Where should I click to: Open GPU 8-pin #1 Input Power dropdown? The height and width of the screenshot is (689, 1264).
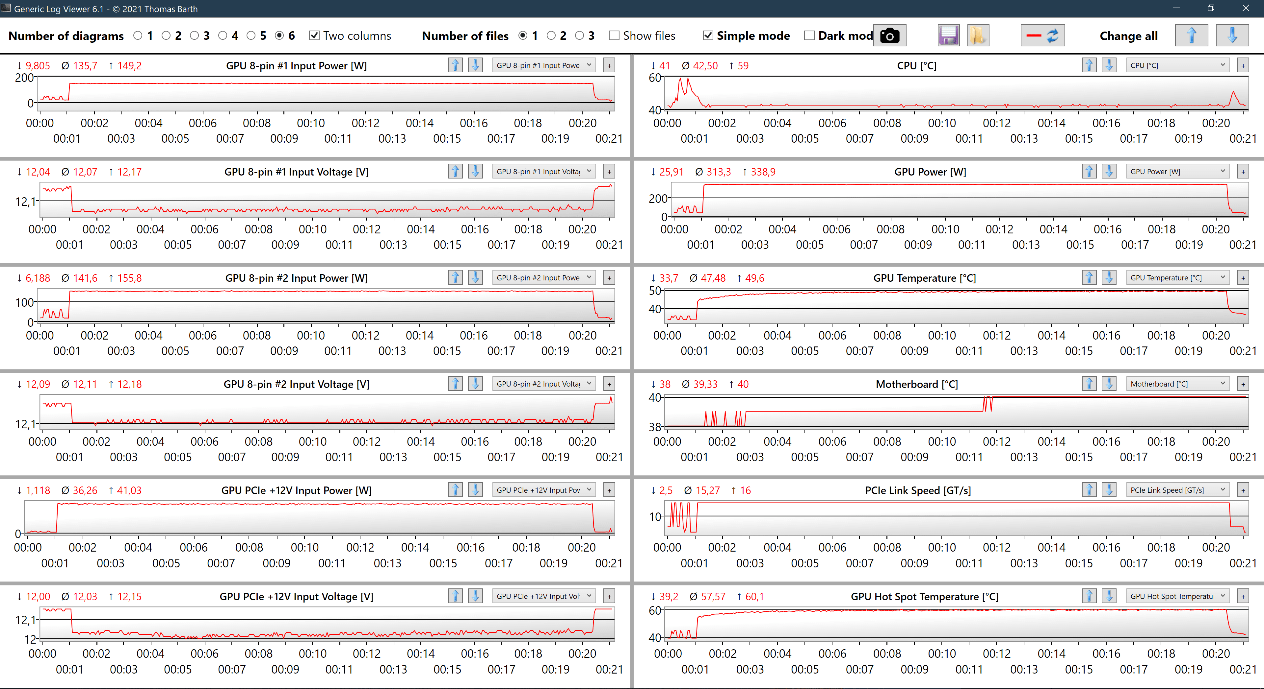coord(544,65)
